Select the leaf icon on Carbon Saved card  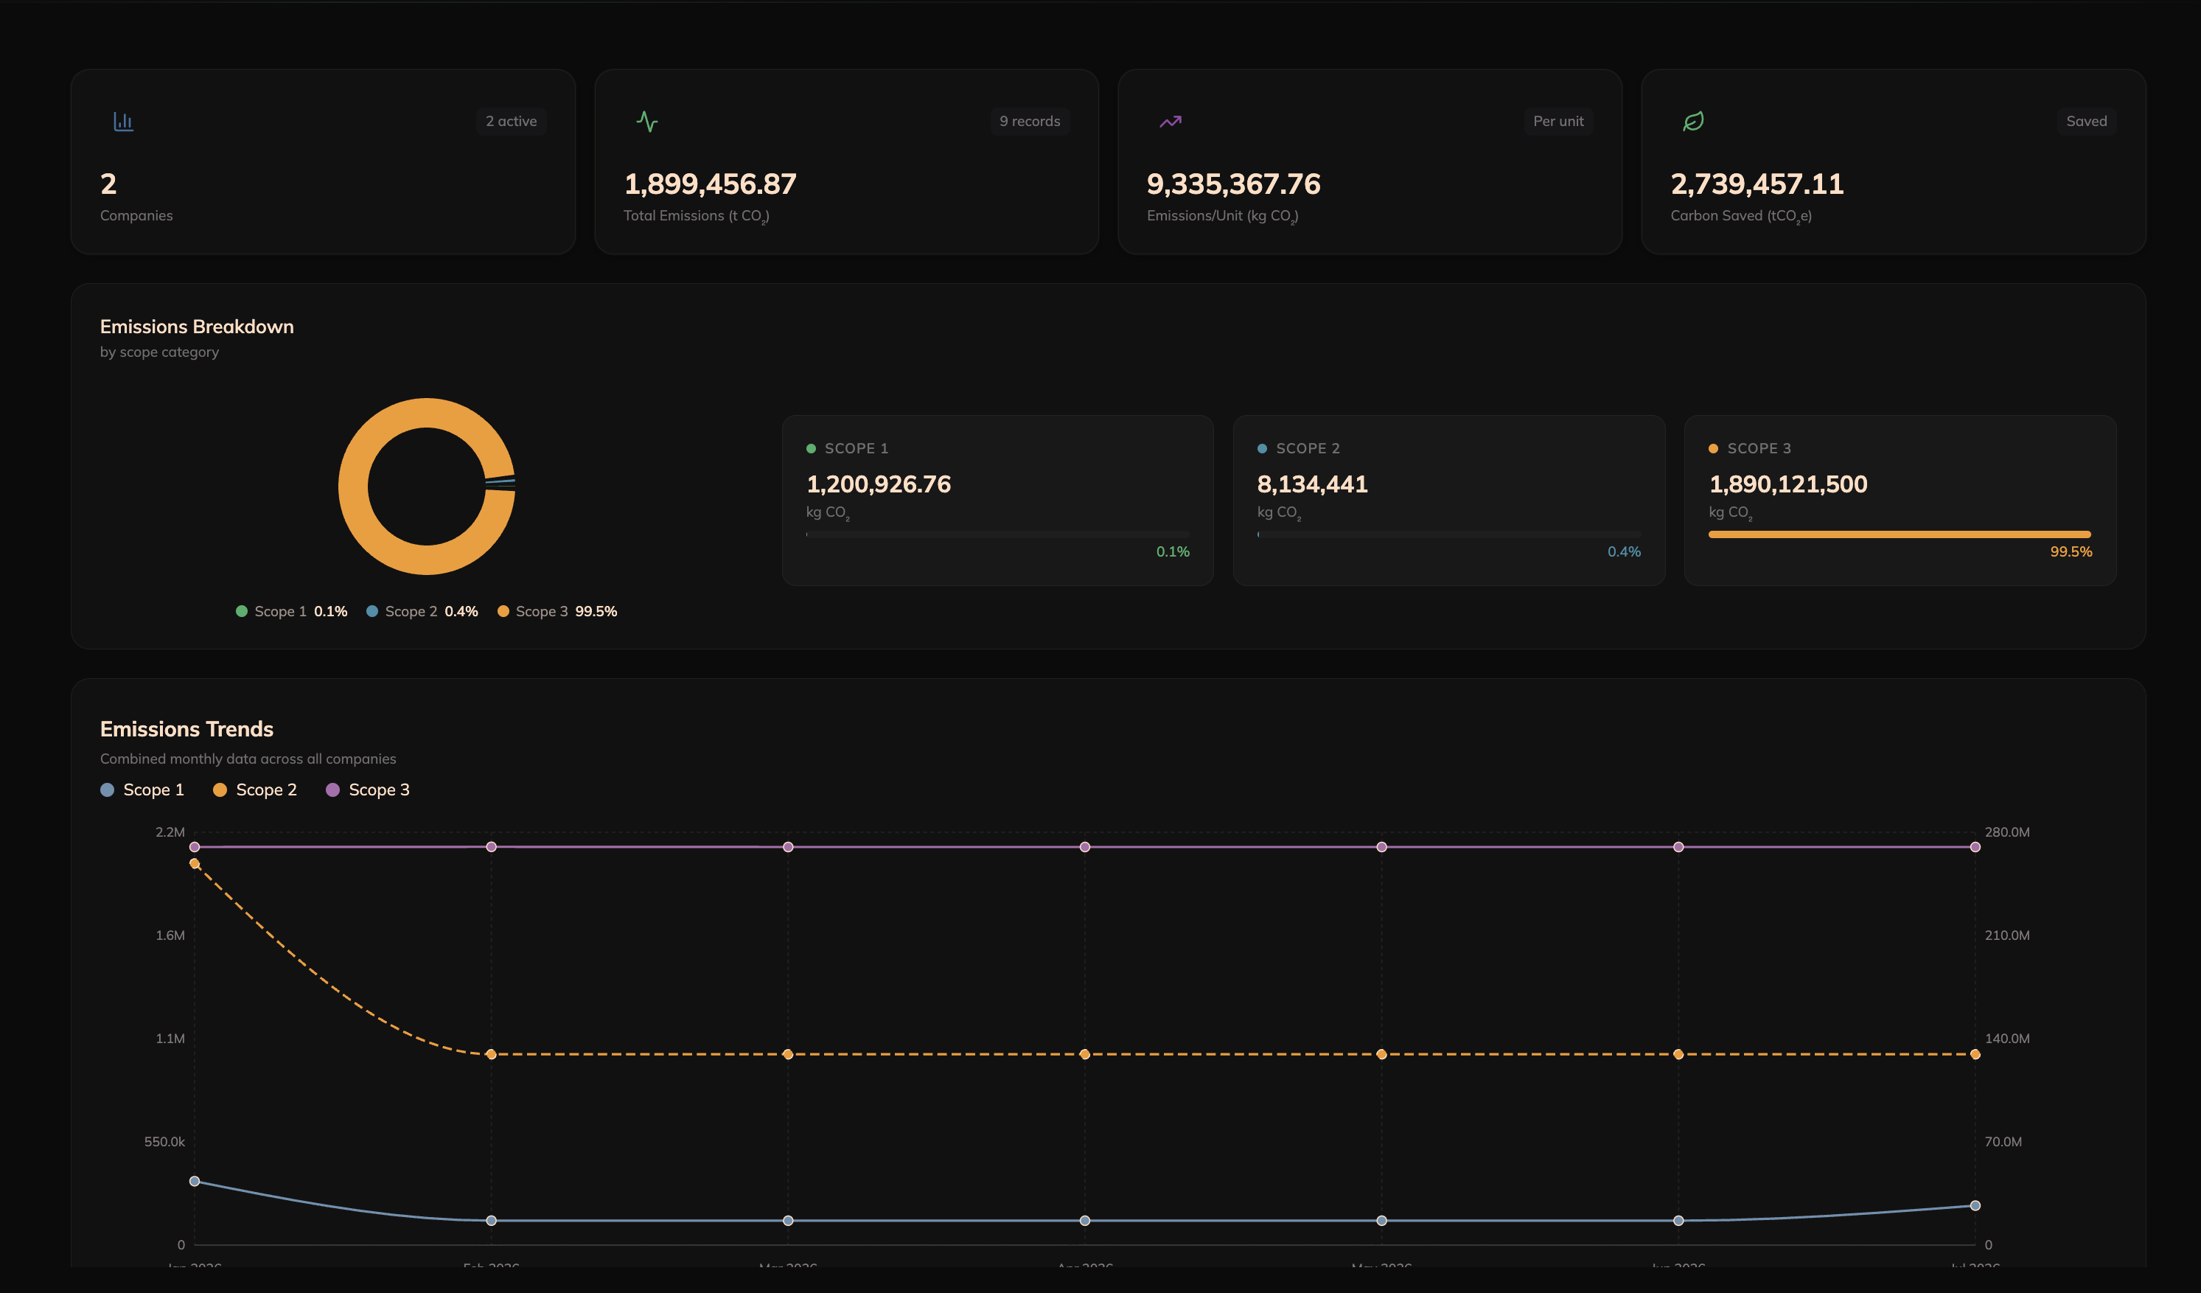pyautogui.click(x=1692, y=122)
